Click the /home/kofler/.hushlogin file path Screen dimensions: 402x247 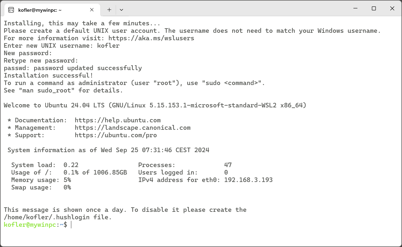point(46,217)
